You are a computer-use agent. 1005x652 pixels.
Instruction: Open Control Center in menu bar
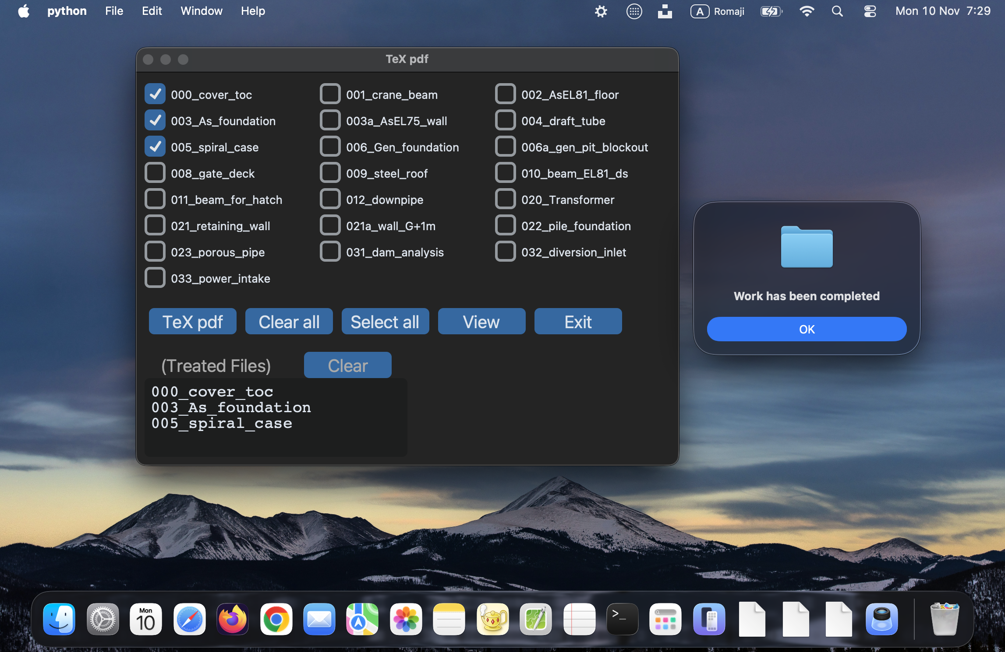coord(870,11)
